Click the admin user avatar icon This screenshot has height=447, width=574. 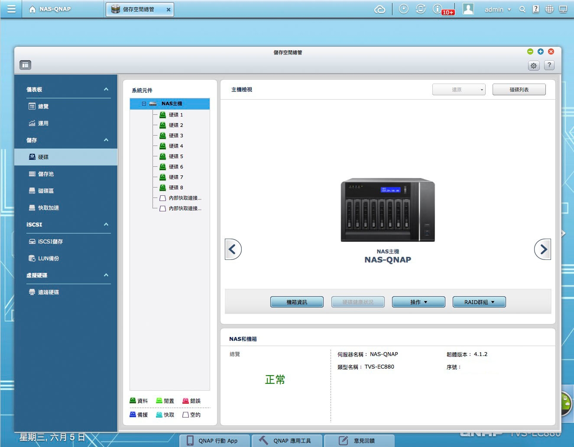pos(468,9)
